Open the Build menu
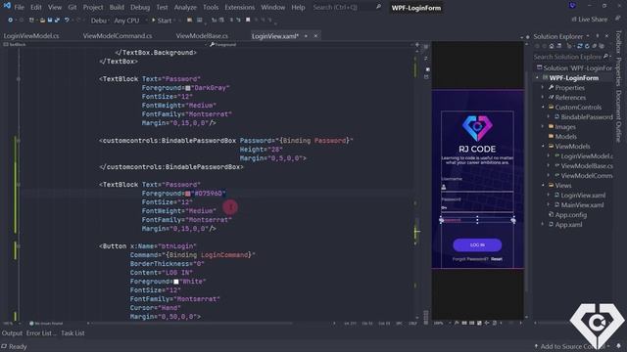This screenshot has width=627, height=352. click(117, 7)
